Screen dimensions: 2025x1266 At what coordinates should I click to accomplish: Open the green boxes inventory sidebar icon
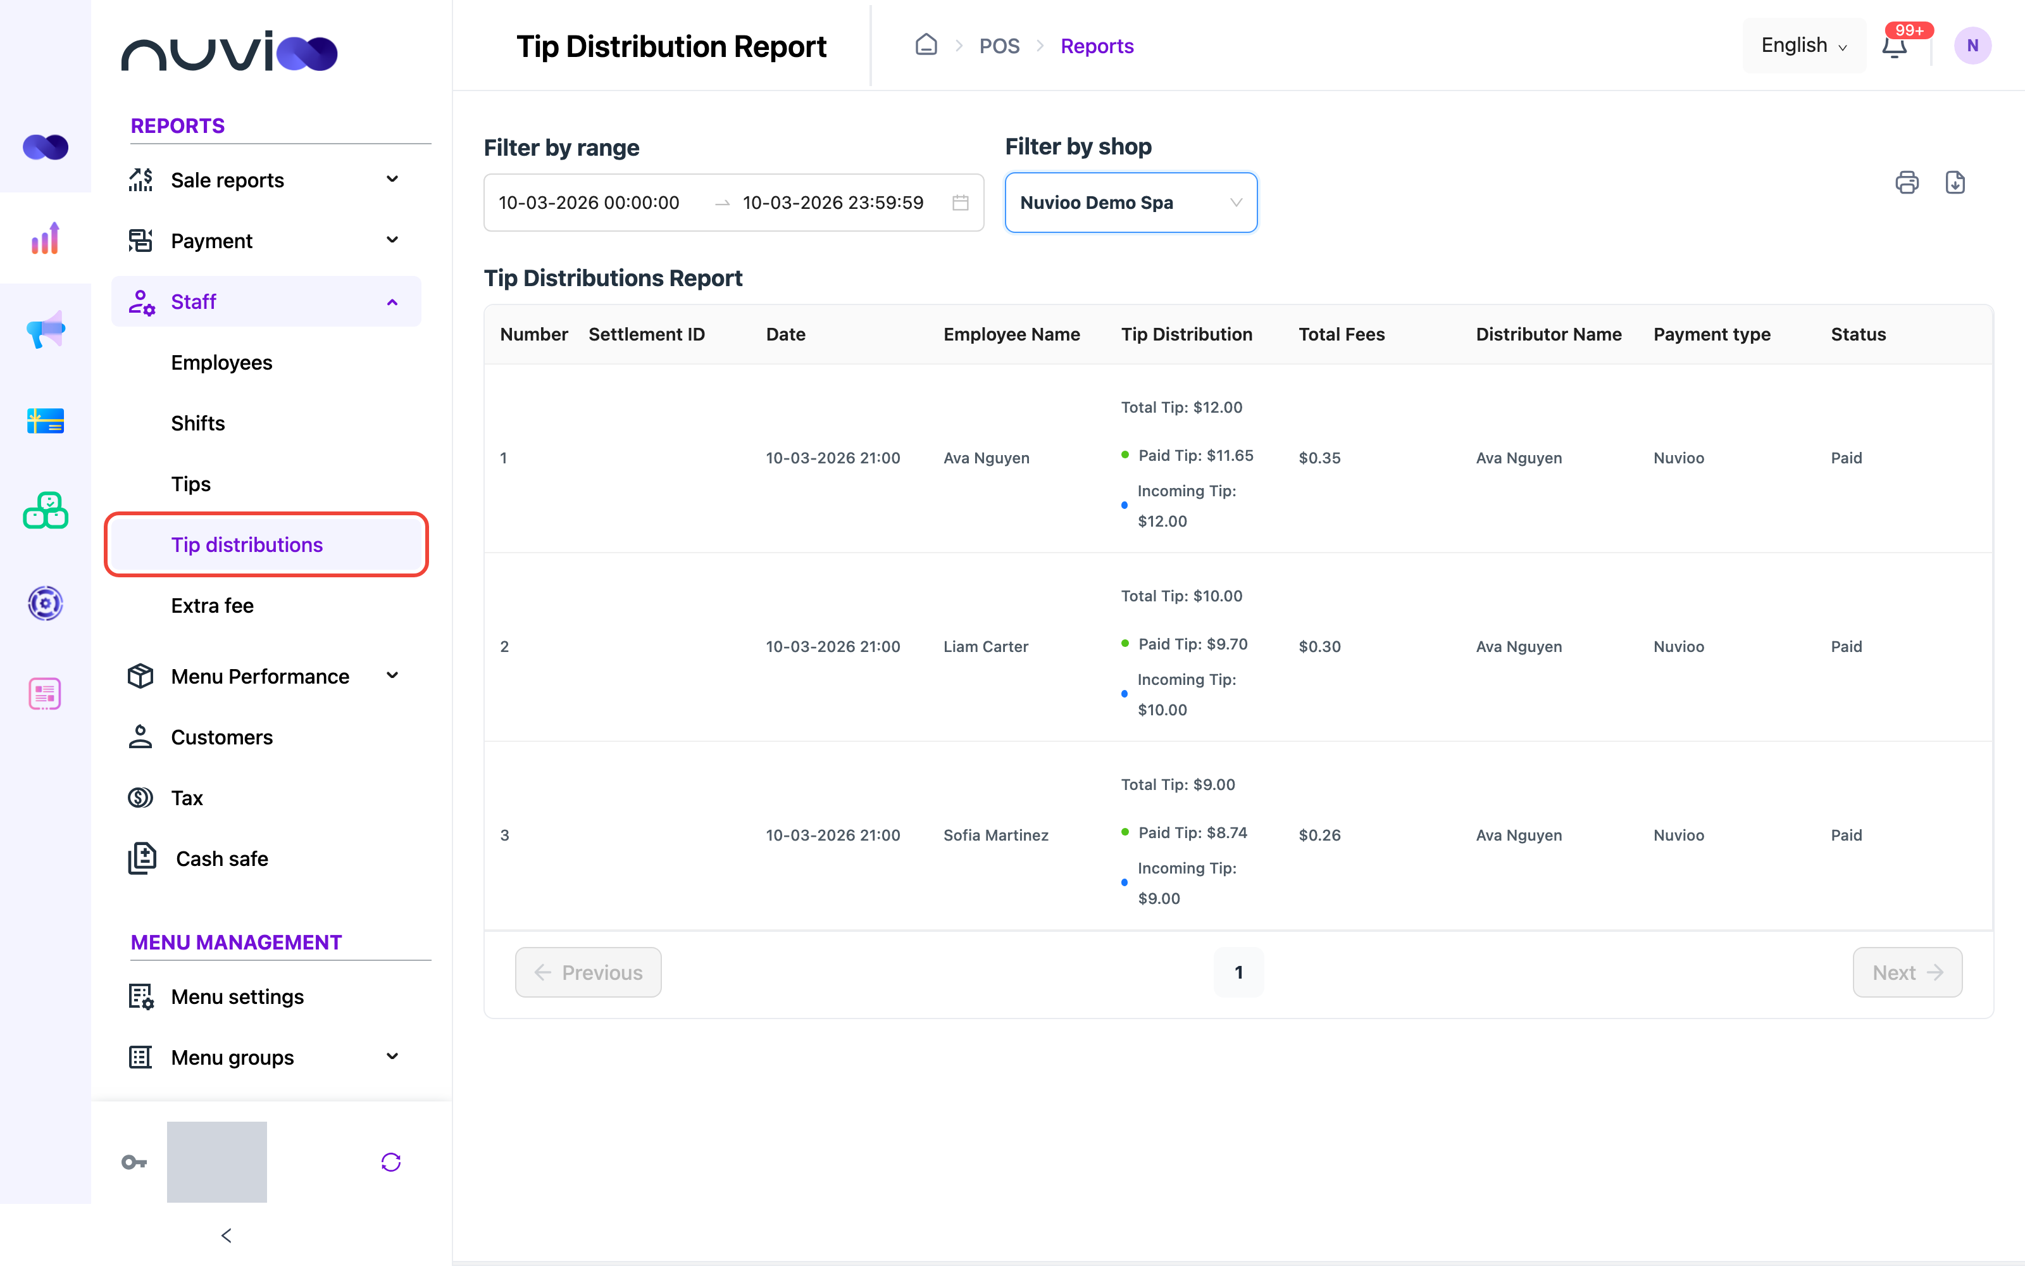[45, 511]
